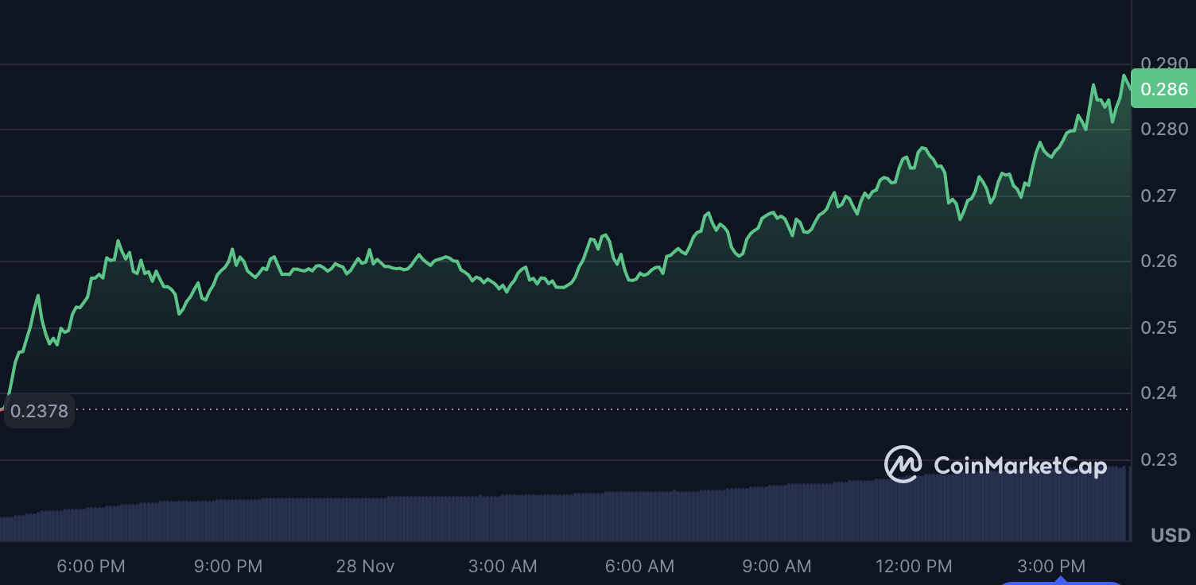Click the 0.290 price axis label

[x=1163, y=63]
